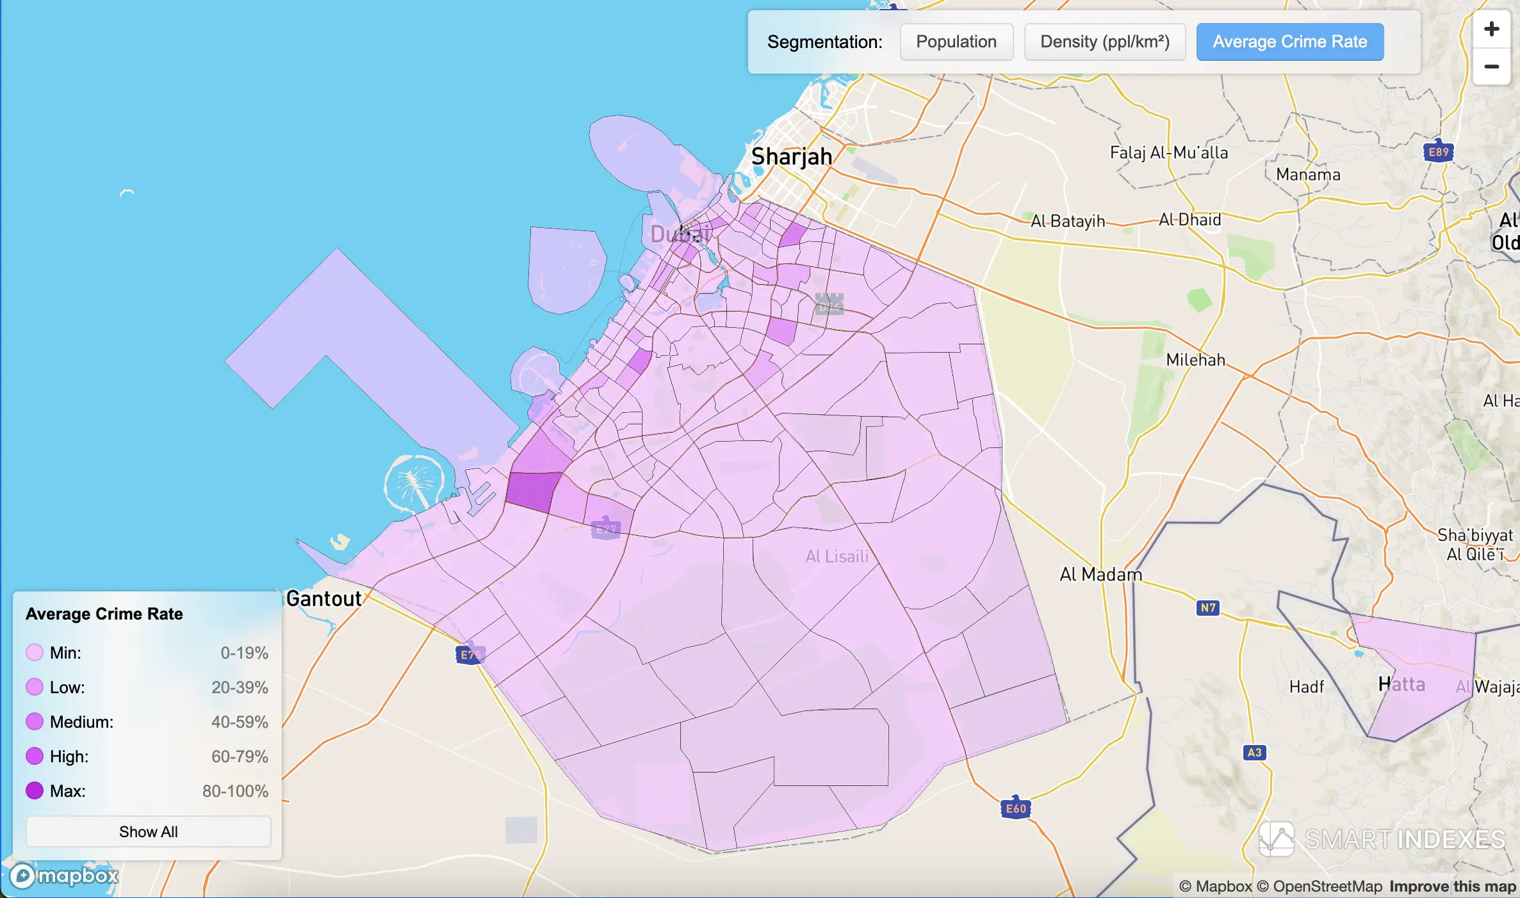Click the Gantout place label
The height and width of the screenshot is (898, 1520).
(324, 598)
